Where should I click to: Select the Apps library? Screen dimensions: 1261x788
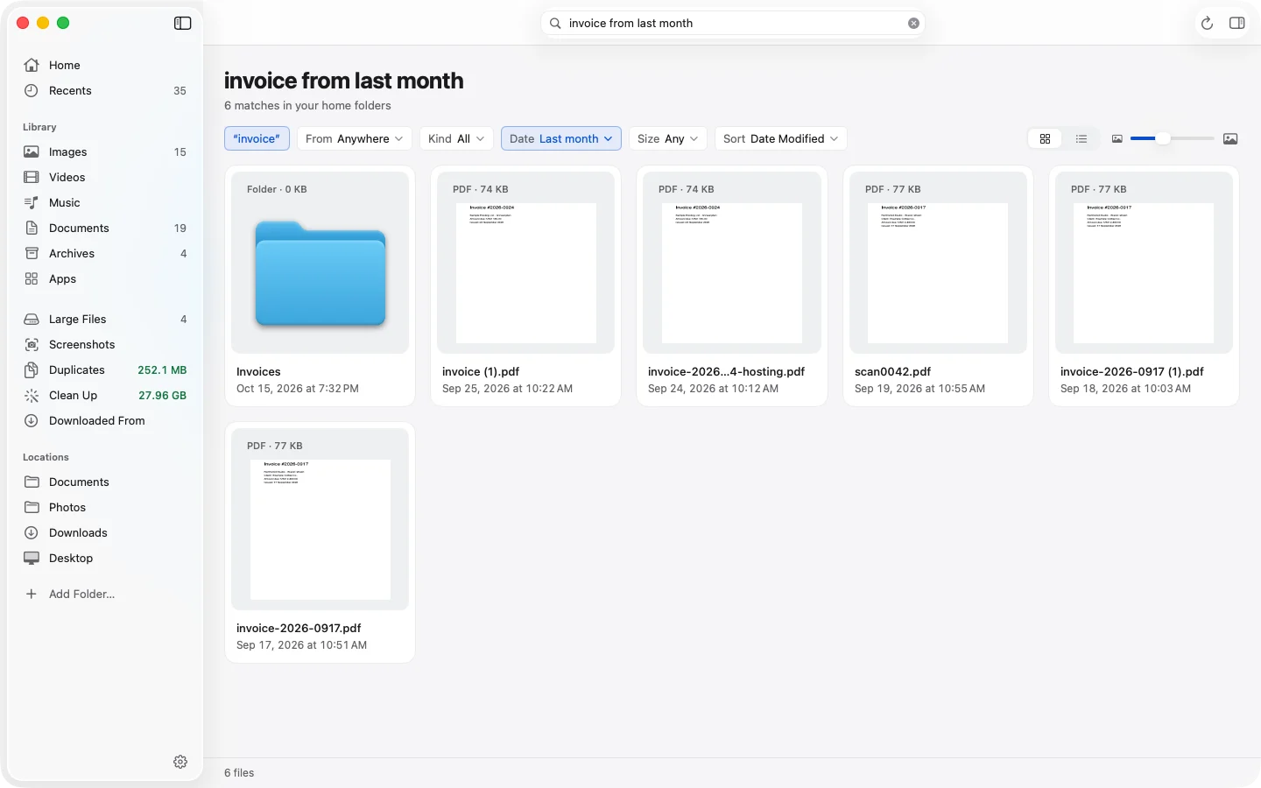pos(105,278)
